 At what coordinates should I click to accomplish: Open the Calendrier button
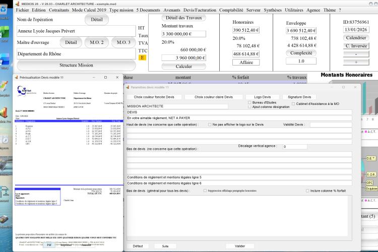point(356,38)
